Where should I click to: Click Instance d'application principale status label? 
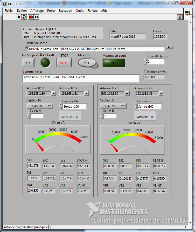coord(25,227)
